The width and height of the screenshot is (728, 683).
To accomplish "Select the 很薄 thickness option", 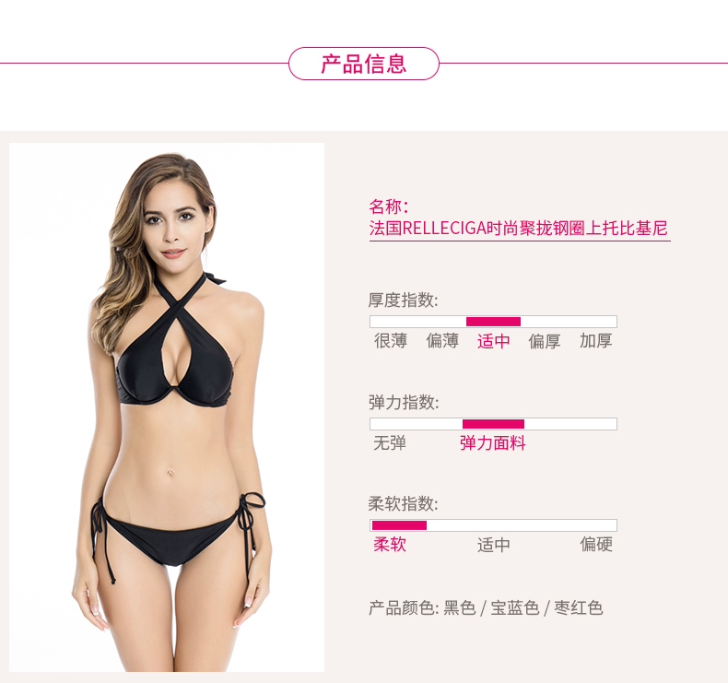I will click(391, 341).
